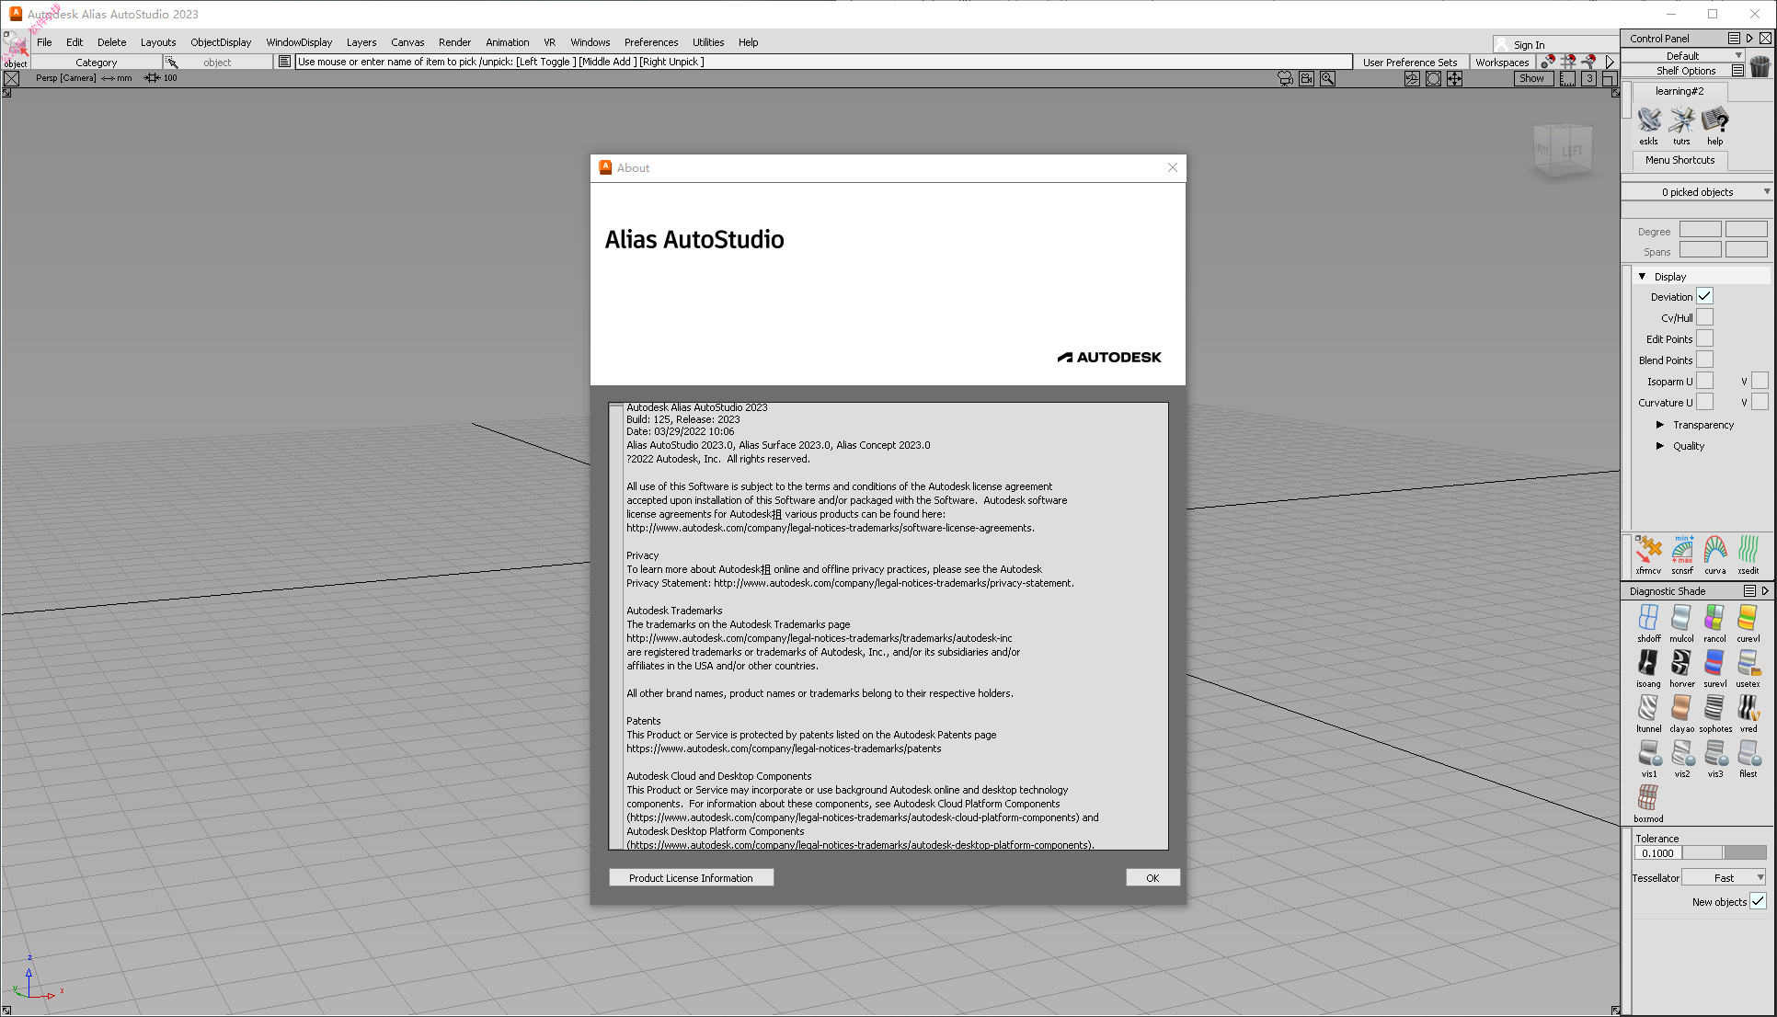This screenshot has height=1017, width=1777.
Task: Apply surevl surface evaluation shade
Action: (x=1715, y=668)
